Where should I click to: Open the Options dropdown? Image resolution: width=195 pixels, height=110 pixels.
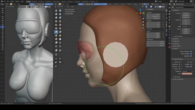164,4
